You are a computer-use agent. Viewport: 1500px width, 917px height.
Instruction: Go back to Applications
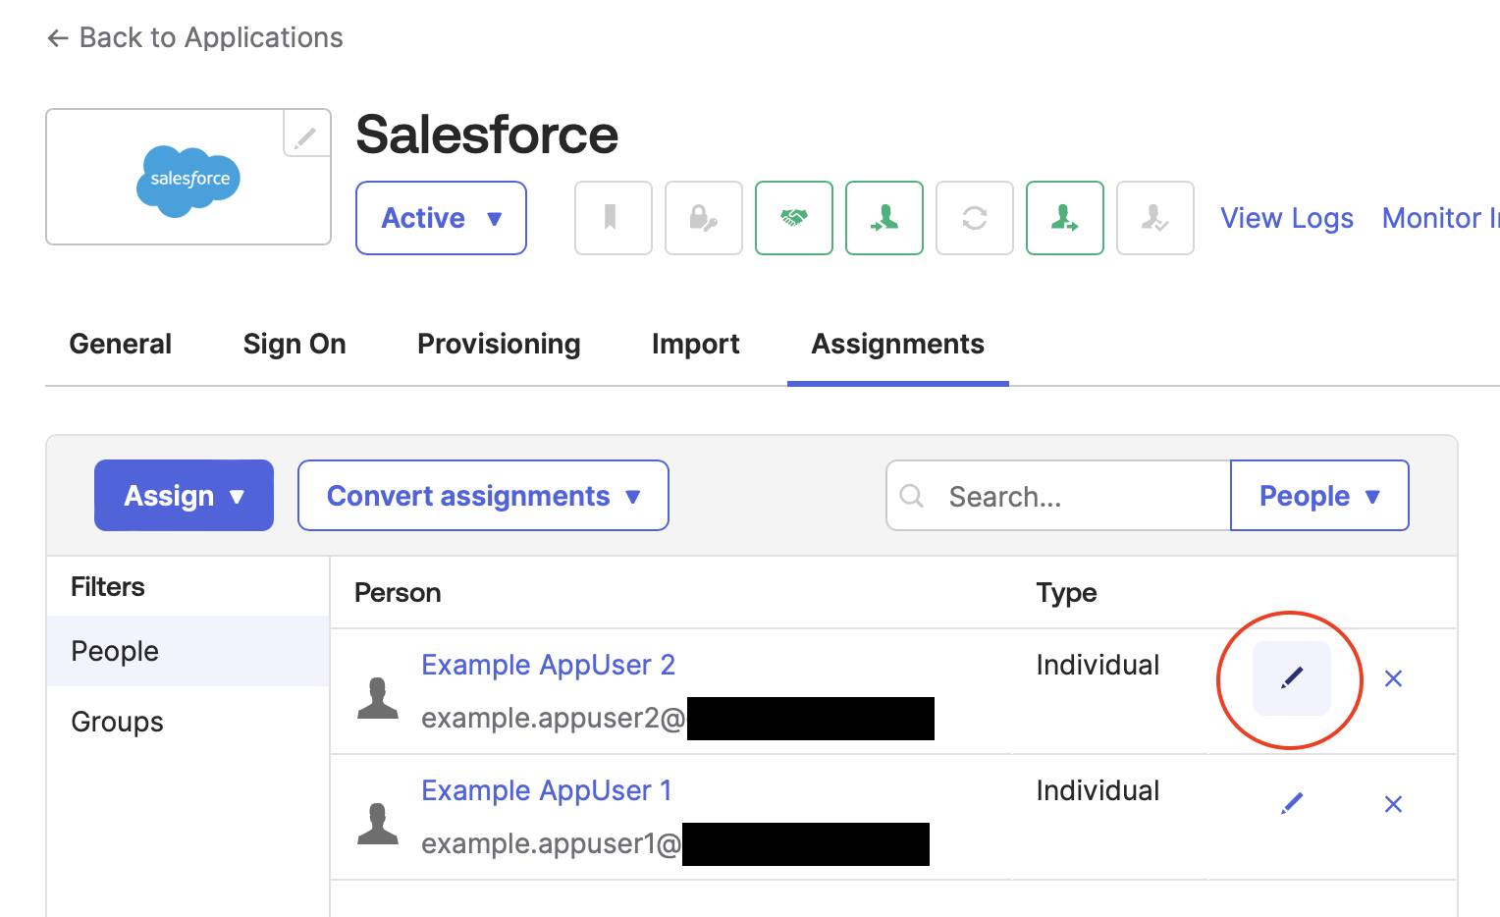[195, 37]
